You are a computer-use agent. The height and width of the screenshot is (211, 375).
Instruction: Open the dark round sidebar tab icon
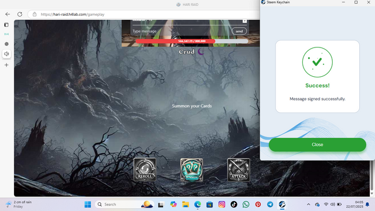point(6,44)
